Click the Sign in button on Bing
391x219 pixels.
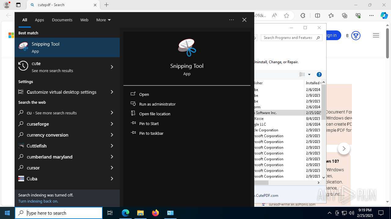(x=331, y=36)
